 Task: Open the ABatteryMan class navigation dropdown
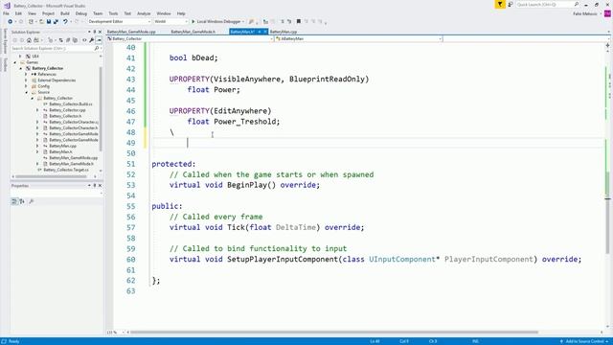pos(358,38)
